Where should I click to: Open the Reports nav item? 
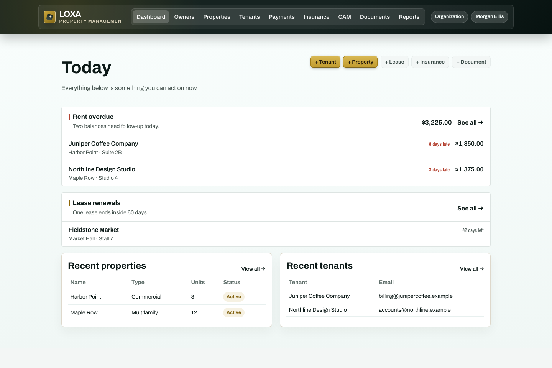(409, 17)
